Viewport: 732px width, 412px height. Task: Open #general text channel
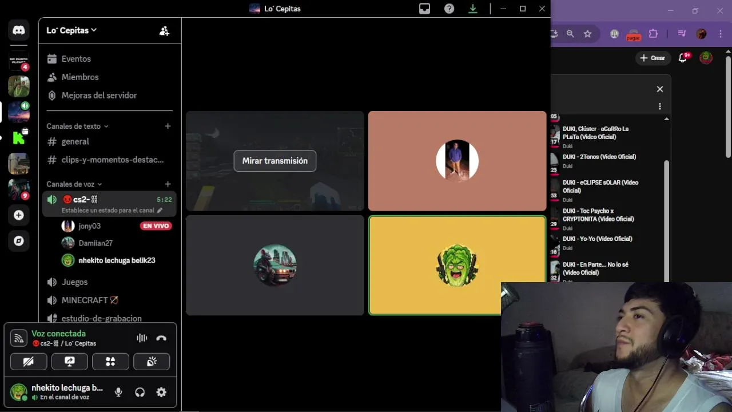click(109, 141)
